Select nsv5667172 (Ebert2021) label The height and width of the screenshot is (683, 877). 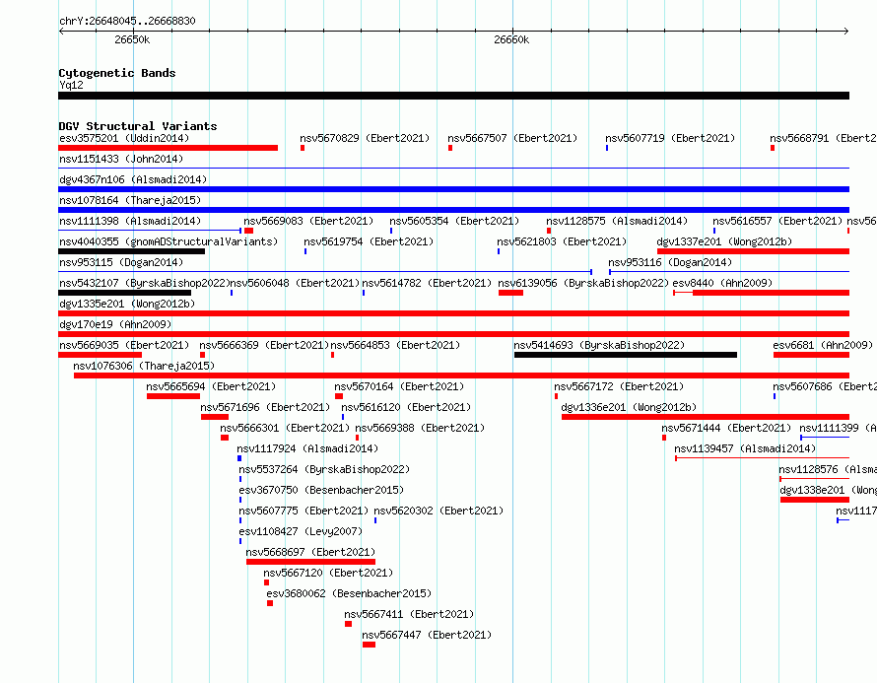(x=619, y=386)
